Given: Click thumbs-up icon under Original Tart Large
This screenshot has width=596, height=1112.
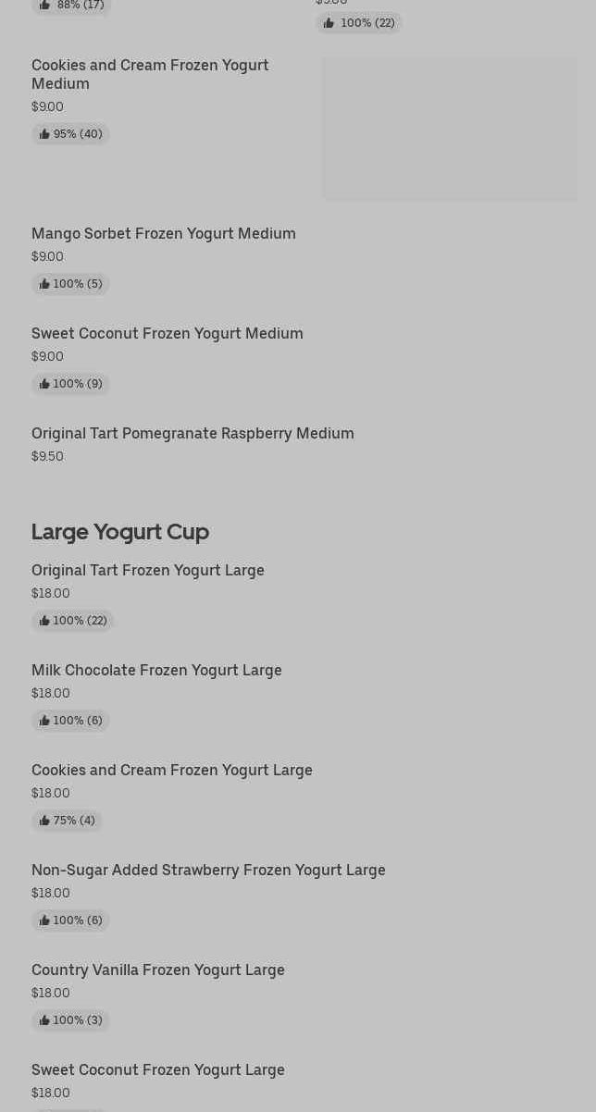Looking at the screenshot, I should tap(44, 621).
